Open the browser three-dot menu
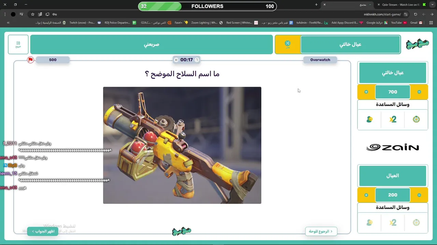 tap(5, 14)
